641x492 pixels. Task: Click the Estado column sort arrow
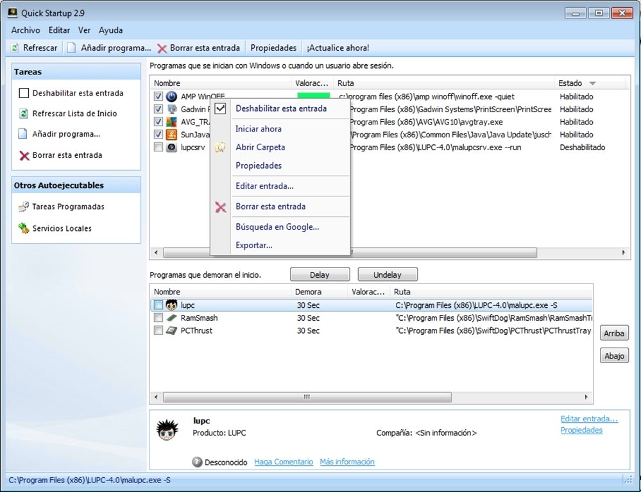[592, 83]
